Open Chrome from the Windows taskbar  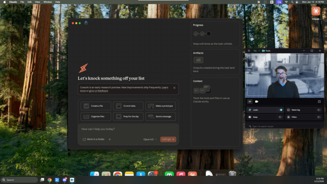(50, 180)
